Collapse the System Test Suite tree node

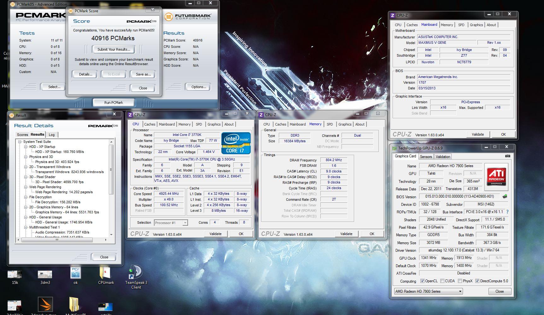[x=20, y=142]
